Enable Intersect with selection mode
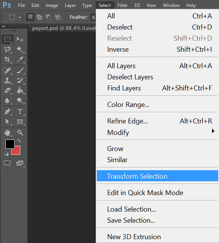This screenshot has height=243, width=219. (x=58, y=17)
